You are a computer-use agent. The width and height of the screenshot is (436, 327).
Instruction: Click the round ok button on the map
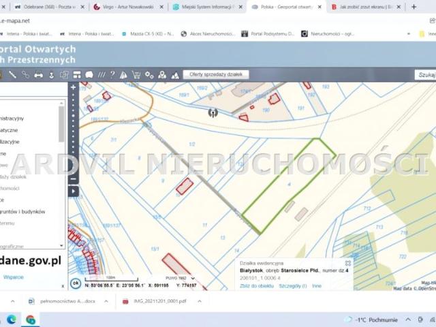tap(76, 283)
